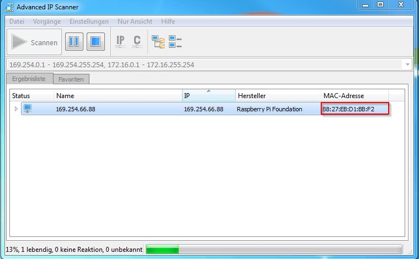Viewport: 419px width, 259px height.
Task: Sort by the Status column header
Action: pos(32,95)
